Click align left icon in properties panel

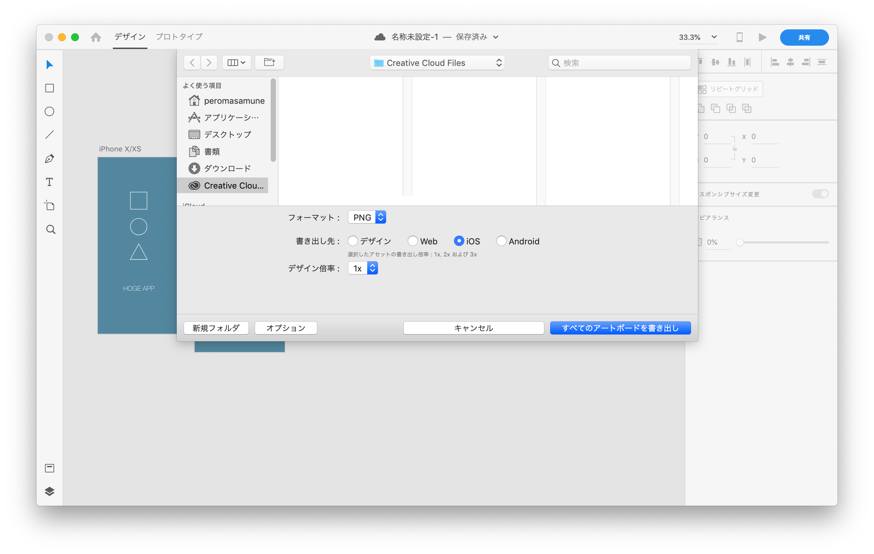pyautogui.click(x=775, y=62)
